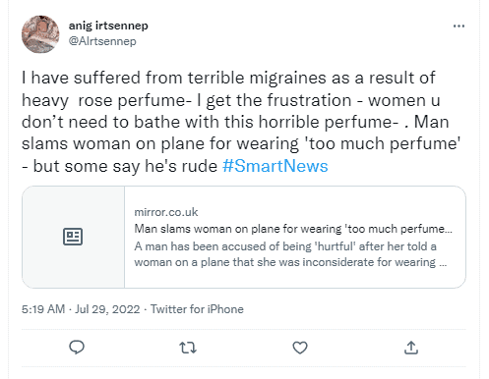Click the 5:19 AM timestamp
This screenshot has height=379, width=489.
click(43, 309)
